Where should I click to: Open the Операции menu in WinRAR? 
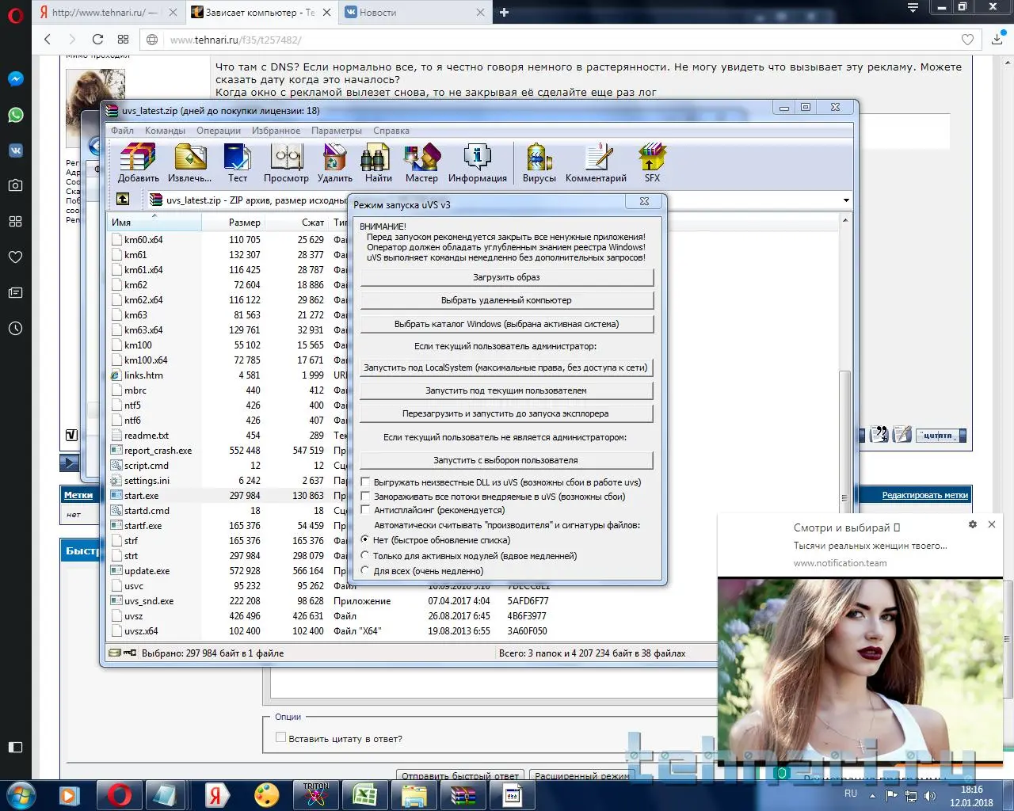pos(219,131)
